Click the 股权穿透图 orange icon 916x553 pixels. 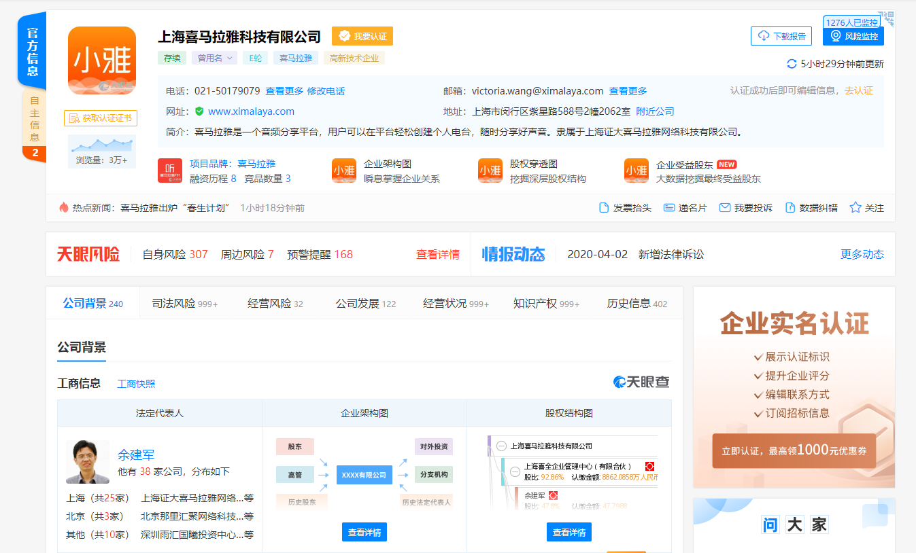pyautogui.click(x=490, y=171)
